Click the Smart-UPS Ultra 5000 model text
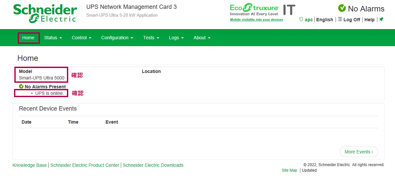Screen dimensions: 395x190 point(42,78)
